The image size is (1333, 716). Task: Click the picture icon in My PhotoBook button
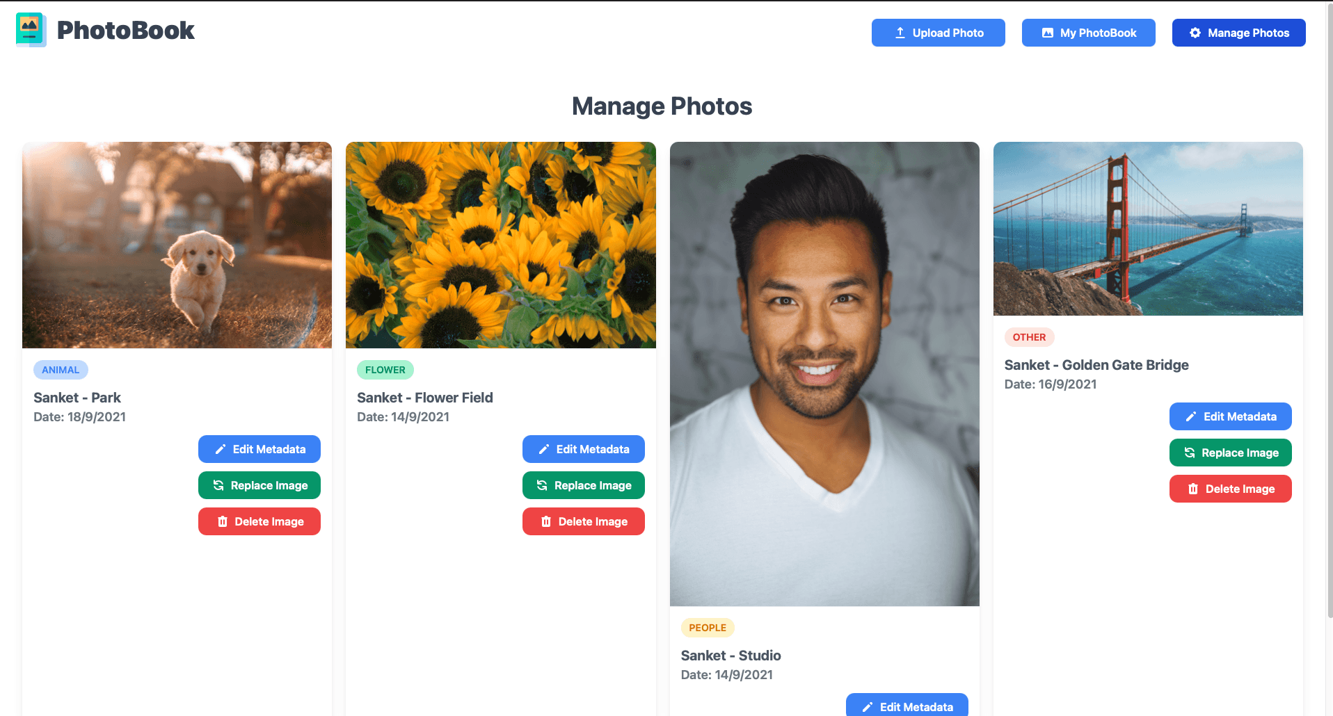coord(1047,33)
